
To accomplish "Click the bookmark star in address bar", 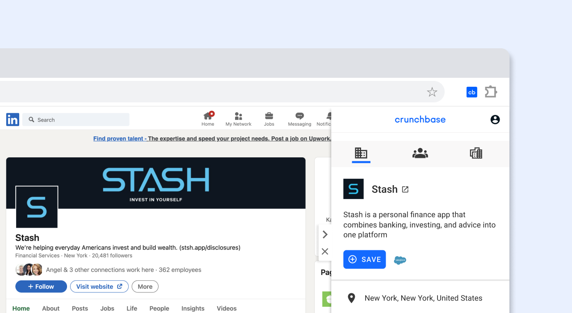I will (x=432, y=92).
